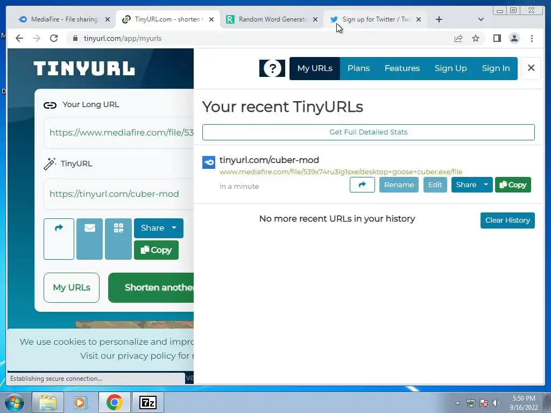
Task: Click the volume speaker tray icon
Action: click(497, 403)
